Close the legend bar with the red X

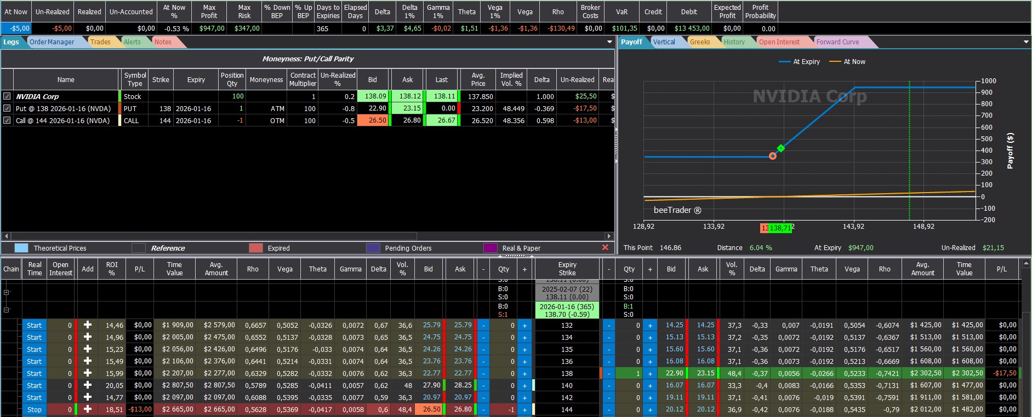[605, 248]
